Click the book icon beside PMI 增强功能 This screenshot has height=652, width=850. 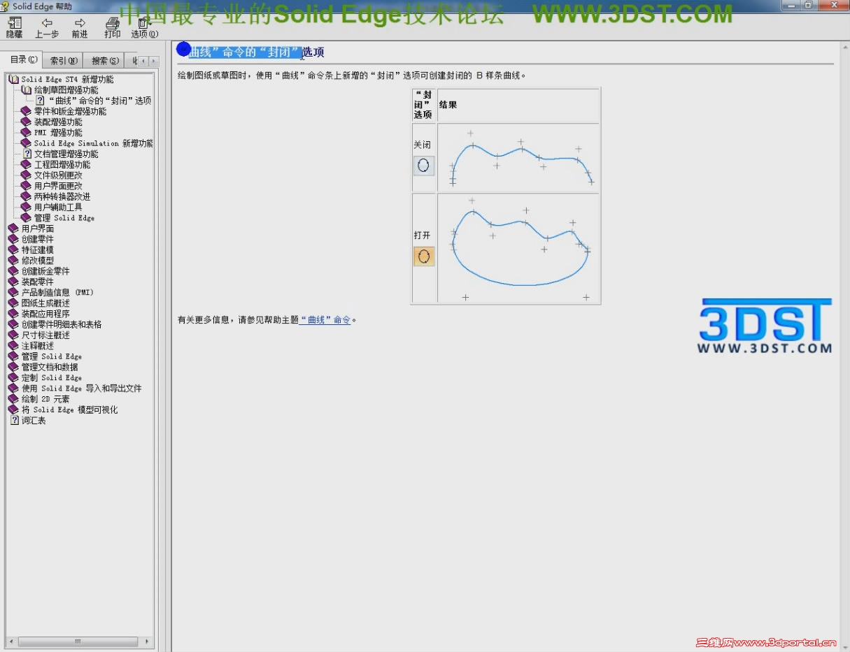(x=27, y=133)
